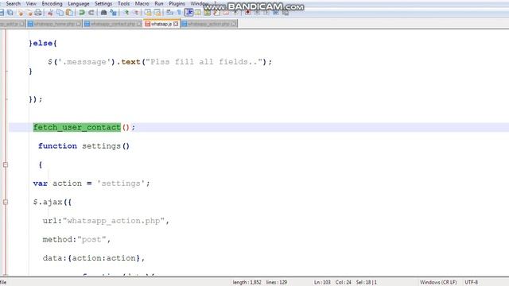This screenshot has height=286, width=509.
Task: Click the Print toolbar icon
Action: pos(38,13)
